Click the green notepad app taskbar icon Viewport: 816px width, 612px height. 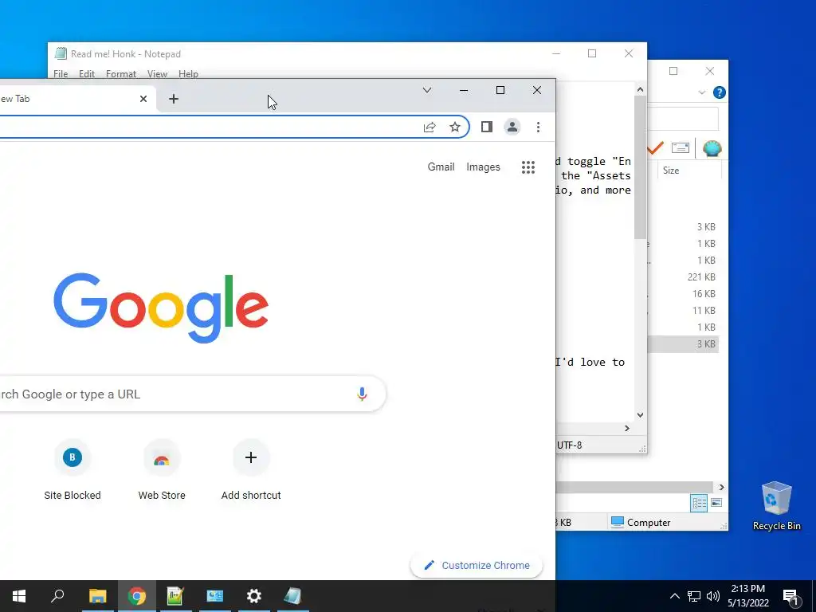[175, 596]
